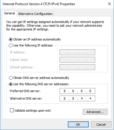Click the Default gateway input field
This screenshot has height=130, width=114.
(77, 67)
